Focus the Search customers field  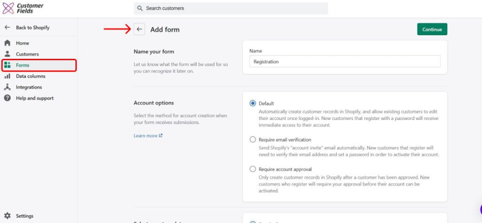click(x=231, y=8)
